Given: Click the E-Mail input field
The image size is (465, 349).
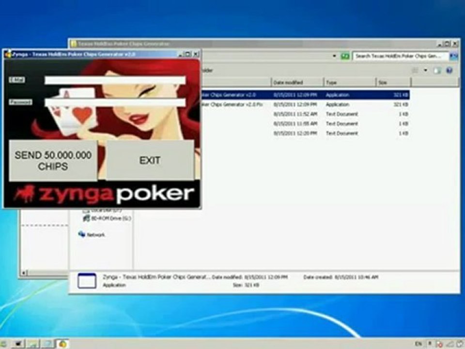Looking at the screenshot, I should (115, 80).
